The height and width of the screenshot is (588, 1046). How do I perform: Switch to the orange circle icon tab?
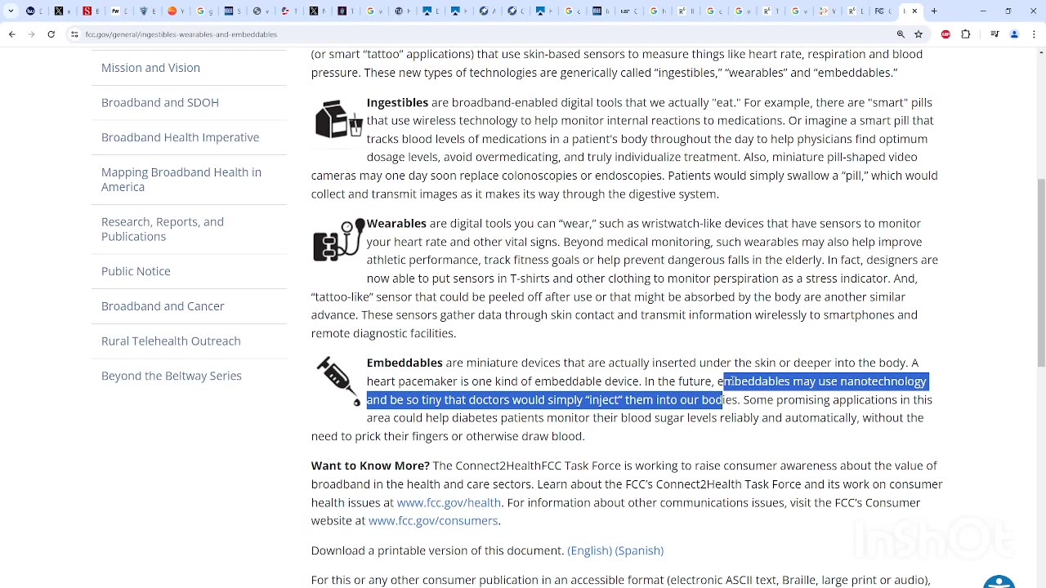(x=172, y=11)
